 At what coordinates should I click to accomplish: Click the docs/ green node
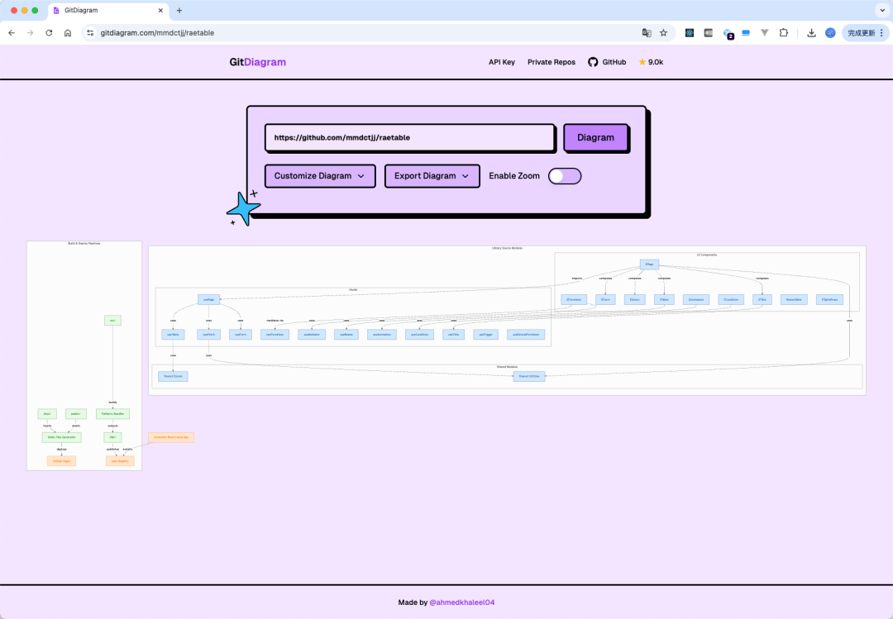[x=47, y=414]
